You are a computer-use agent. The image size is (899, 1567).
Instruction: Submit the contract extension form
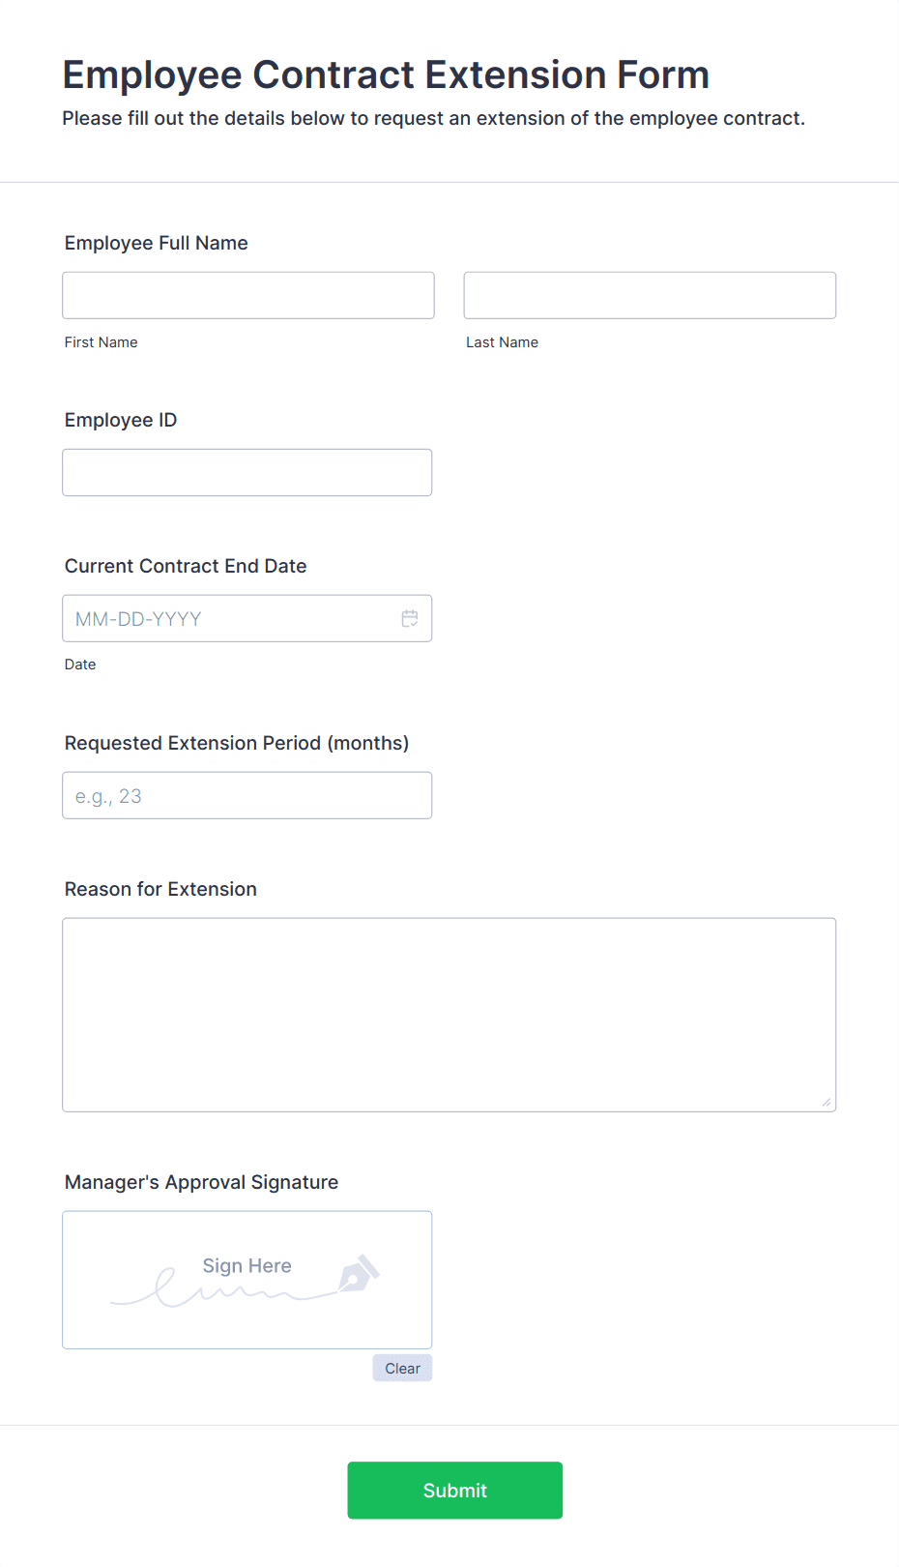coord(455,1491)
